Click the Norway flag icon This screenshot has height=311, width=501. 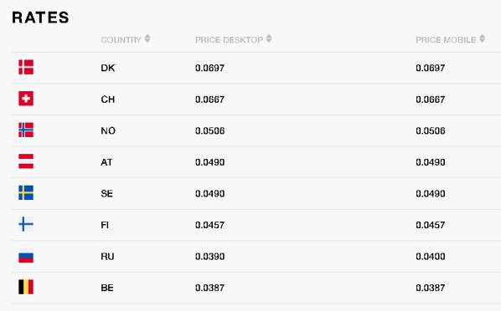(26, 130)
